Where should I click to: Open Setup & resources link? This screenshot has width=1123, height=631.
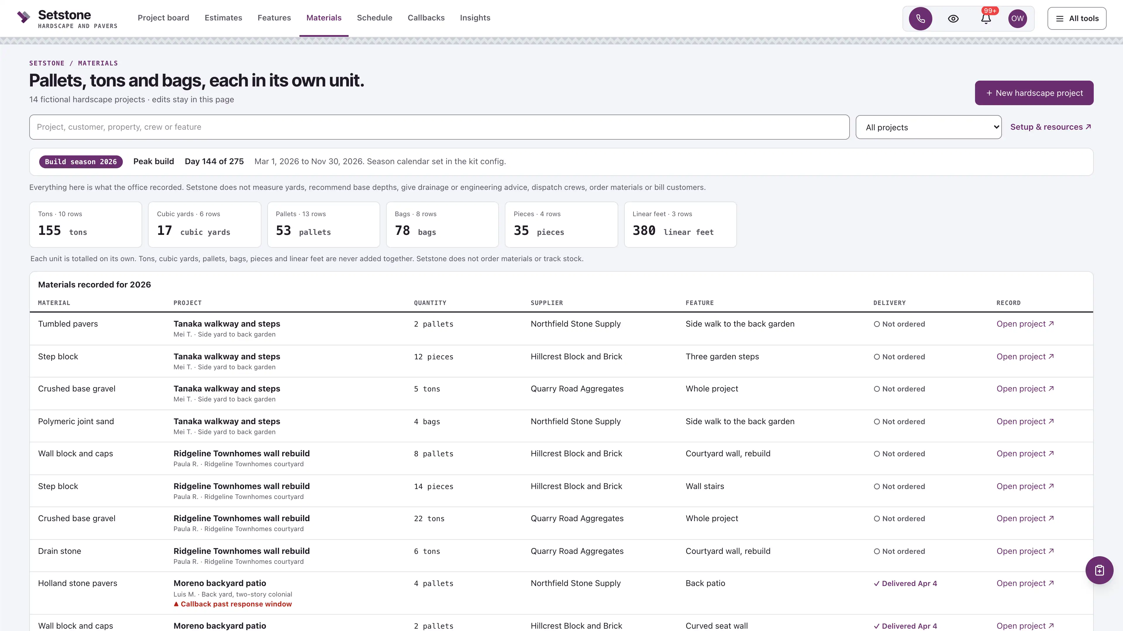coord(1051,127)
